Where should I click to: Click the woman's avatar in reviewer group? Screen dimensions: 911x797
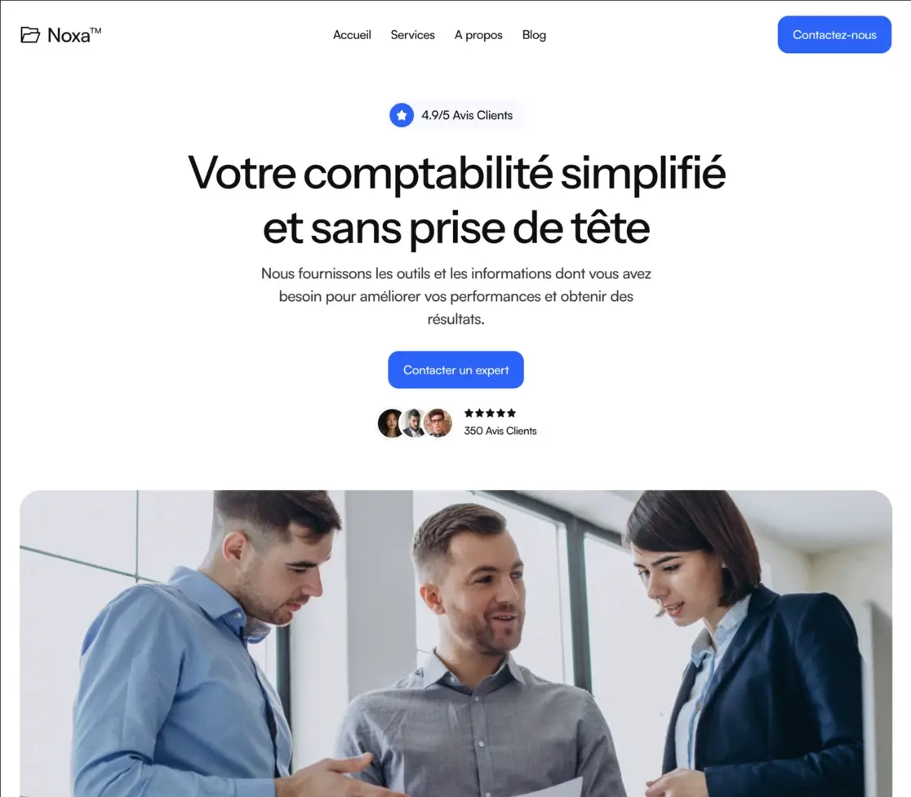[390, 423]
